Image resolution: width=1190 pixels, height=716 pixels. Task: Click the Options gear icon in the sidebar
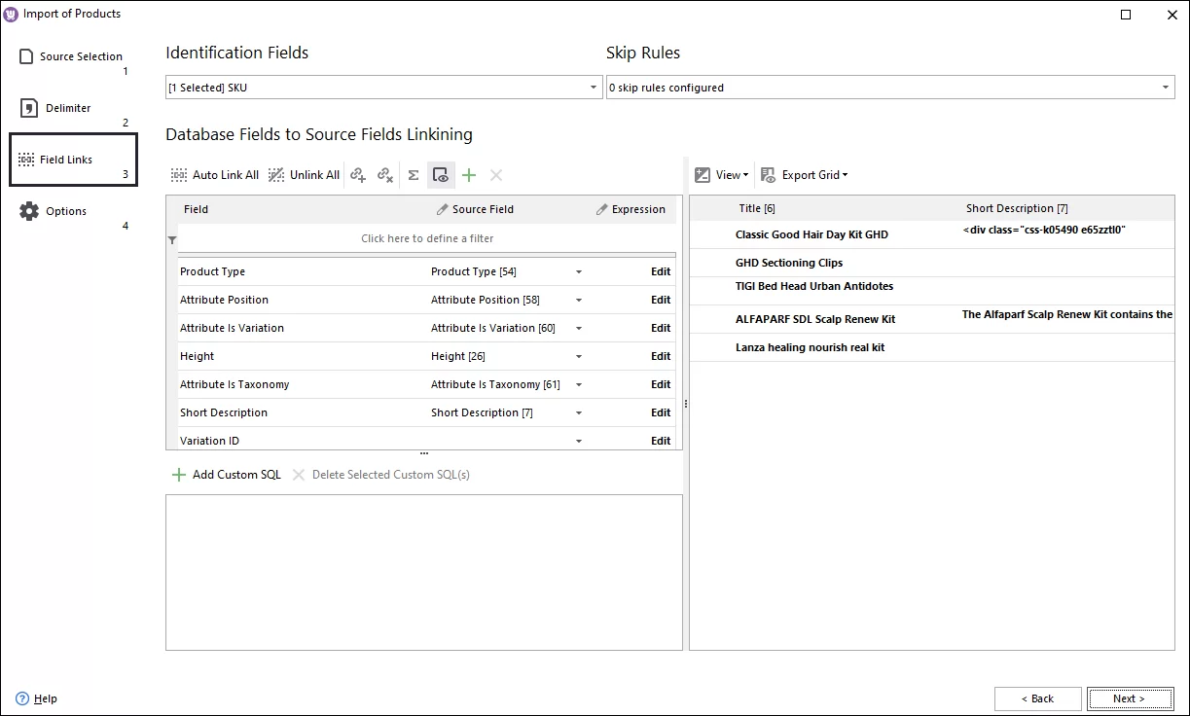coord(29,210)
